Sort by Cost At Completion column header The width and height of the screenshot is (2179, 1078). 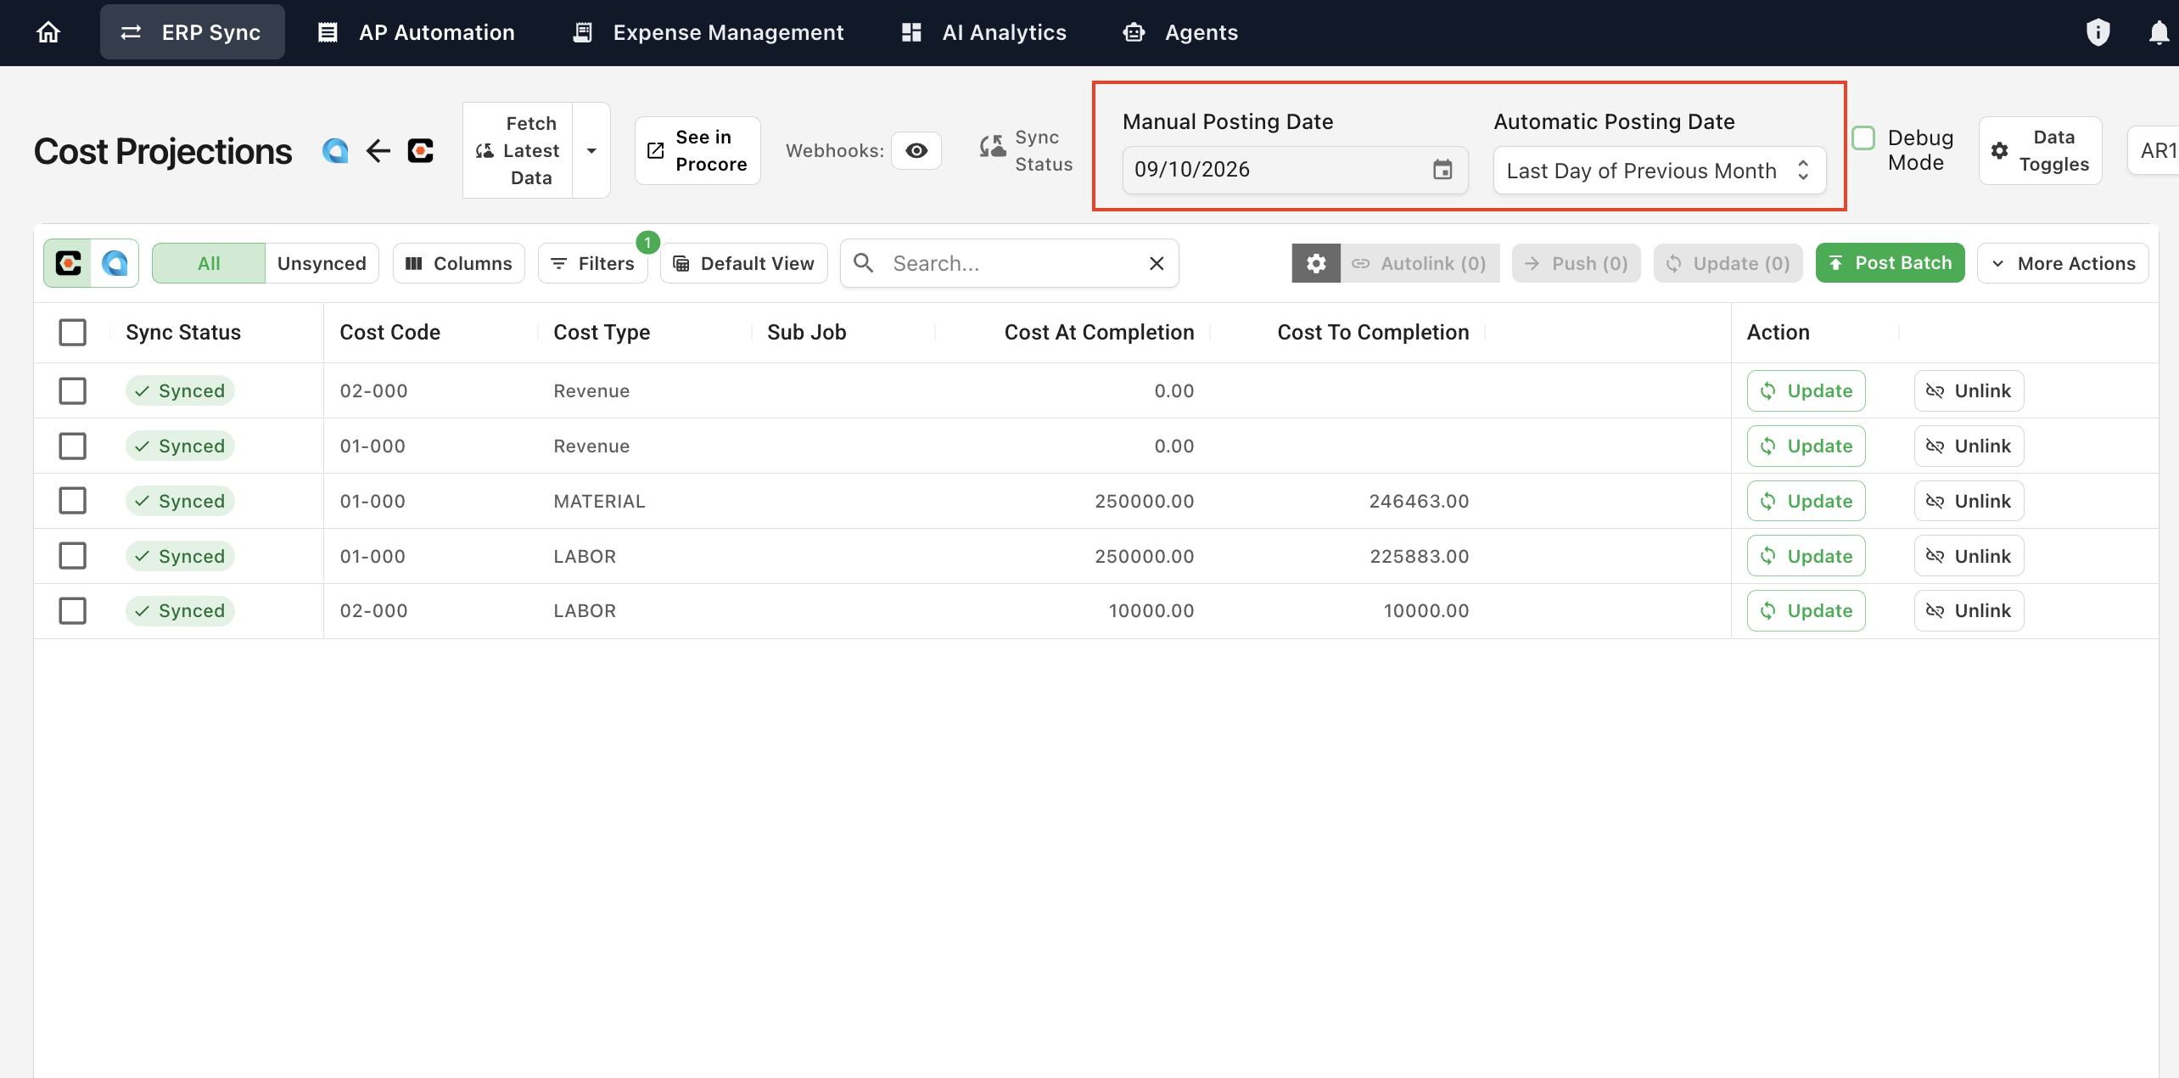click(x=1099, y=333)
